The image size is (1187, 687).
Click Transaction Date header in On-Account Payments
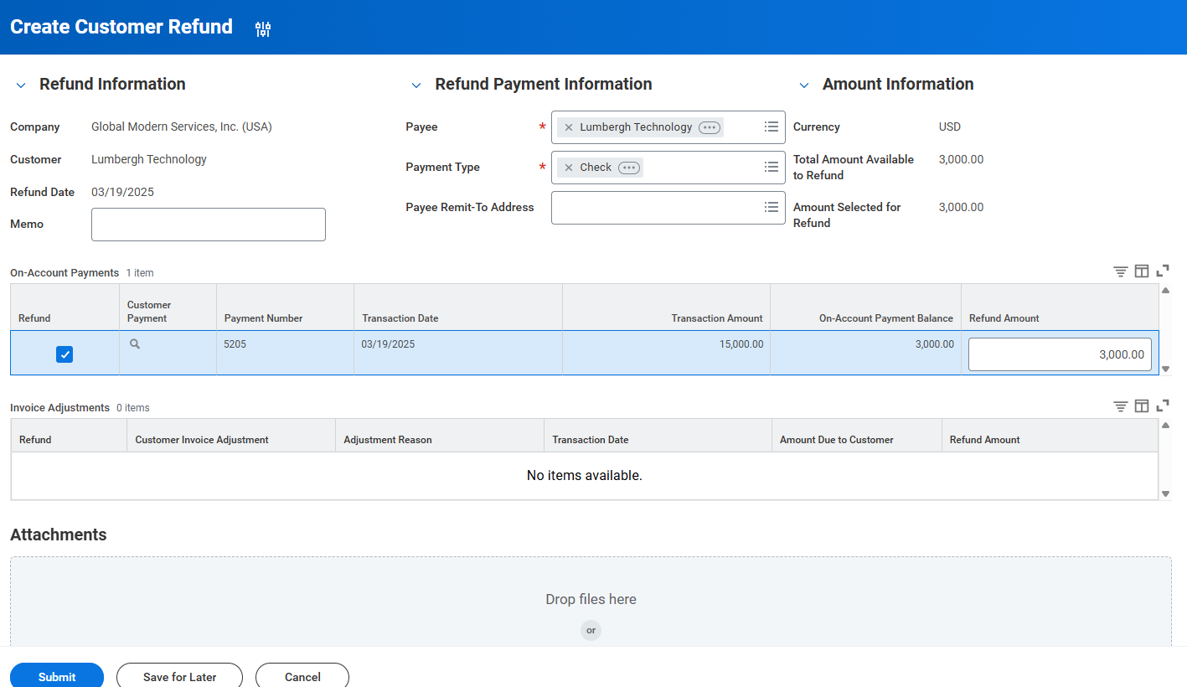457,307
